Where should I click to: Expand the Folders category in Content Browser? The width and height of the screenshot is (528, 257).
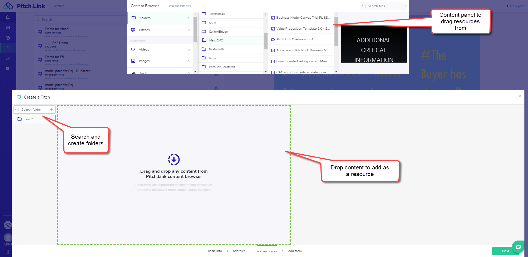coord(160,18)
